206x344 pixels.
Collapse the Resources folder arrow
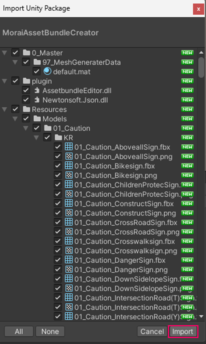click(x=5, y=109)
